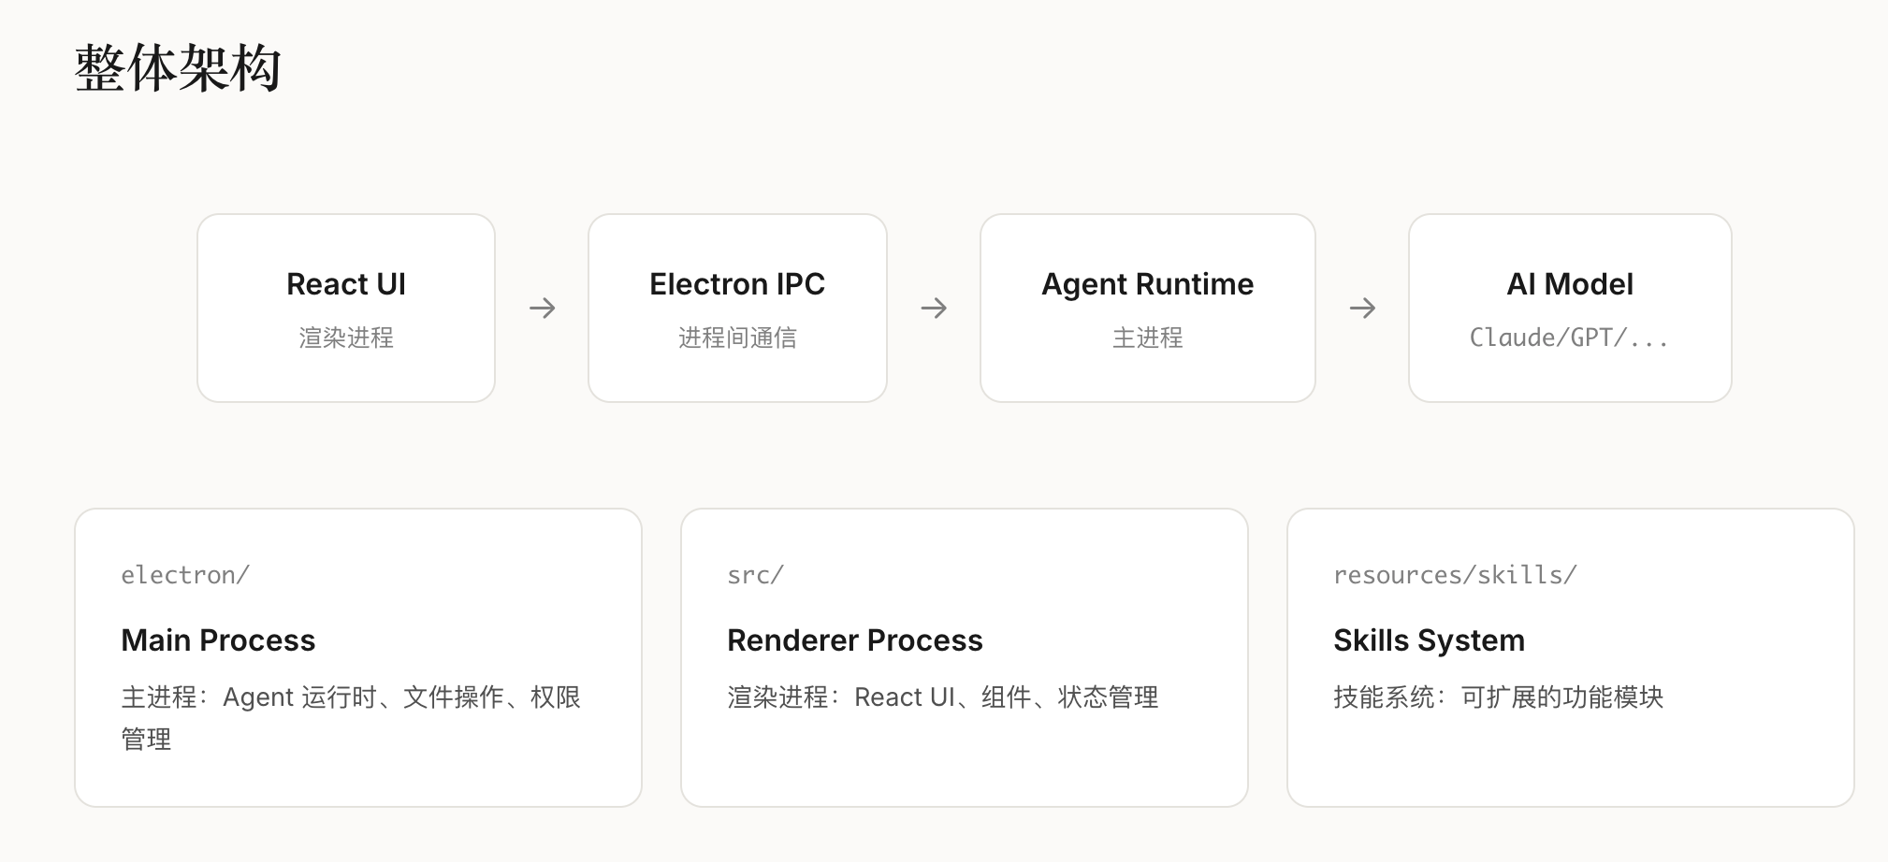This screenshot has height=862, width=1888.
Task: Click the arrow pointing to the AI Model box
Action: (1362, 309)
